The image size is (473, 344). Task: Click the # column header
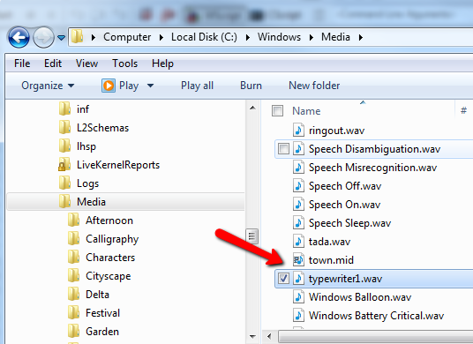point(463,110)
